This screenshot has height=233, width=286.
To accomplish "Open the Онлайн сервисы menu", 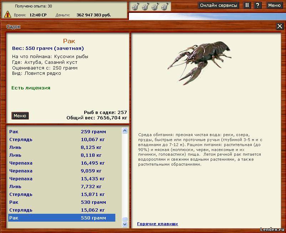I will pyautogui.click(x=219, y=5).
